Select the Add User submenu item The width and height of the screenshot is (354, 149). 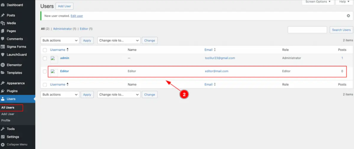[x=8, y=114]
